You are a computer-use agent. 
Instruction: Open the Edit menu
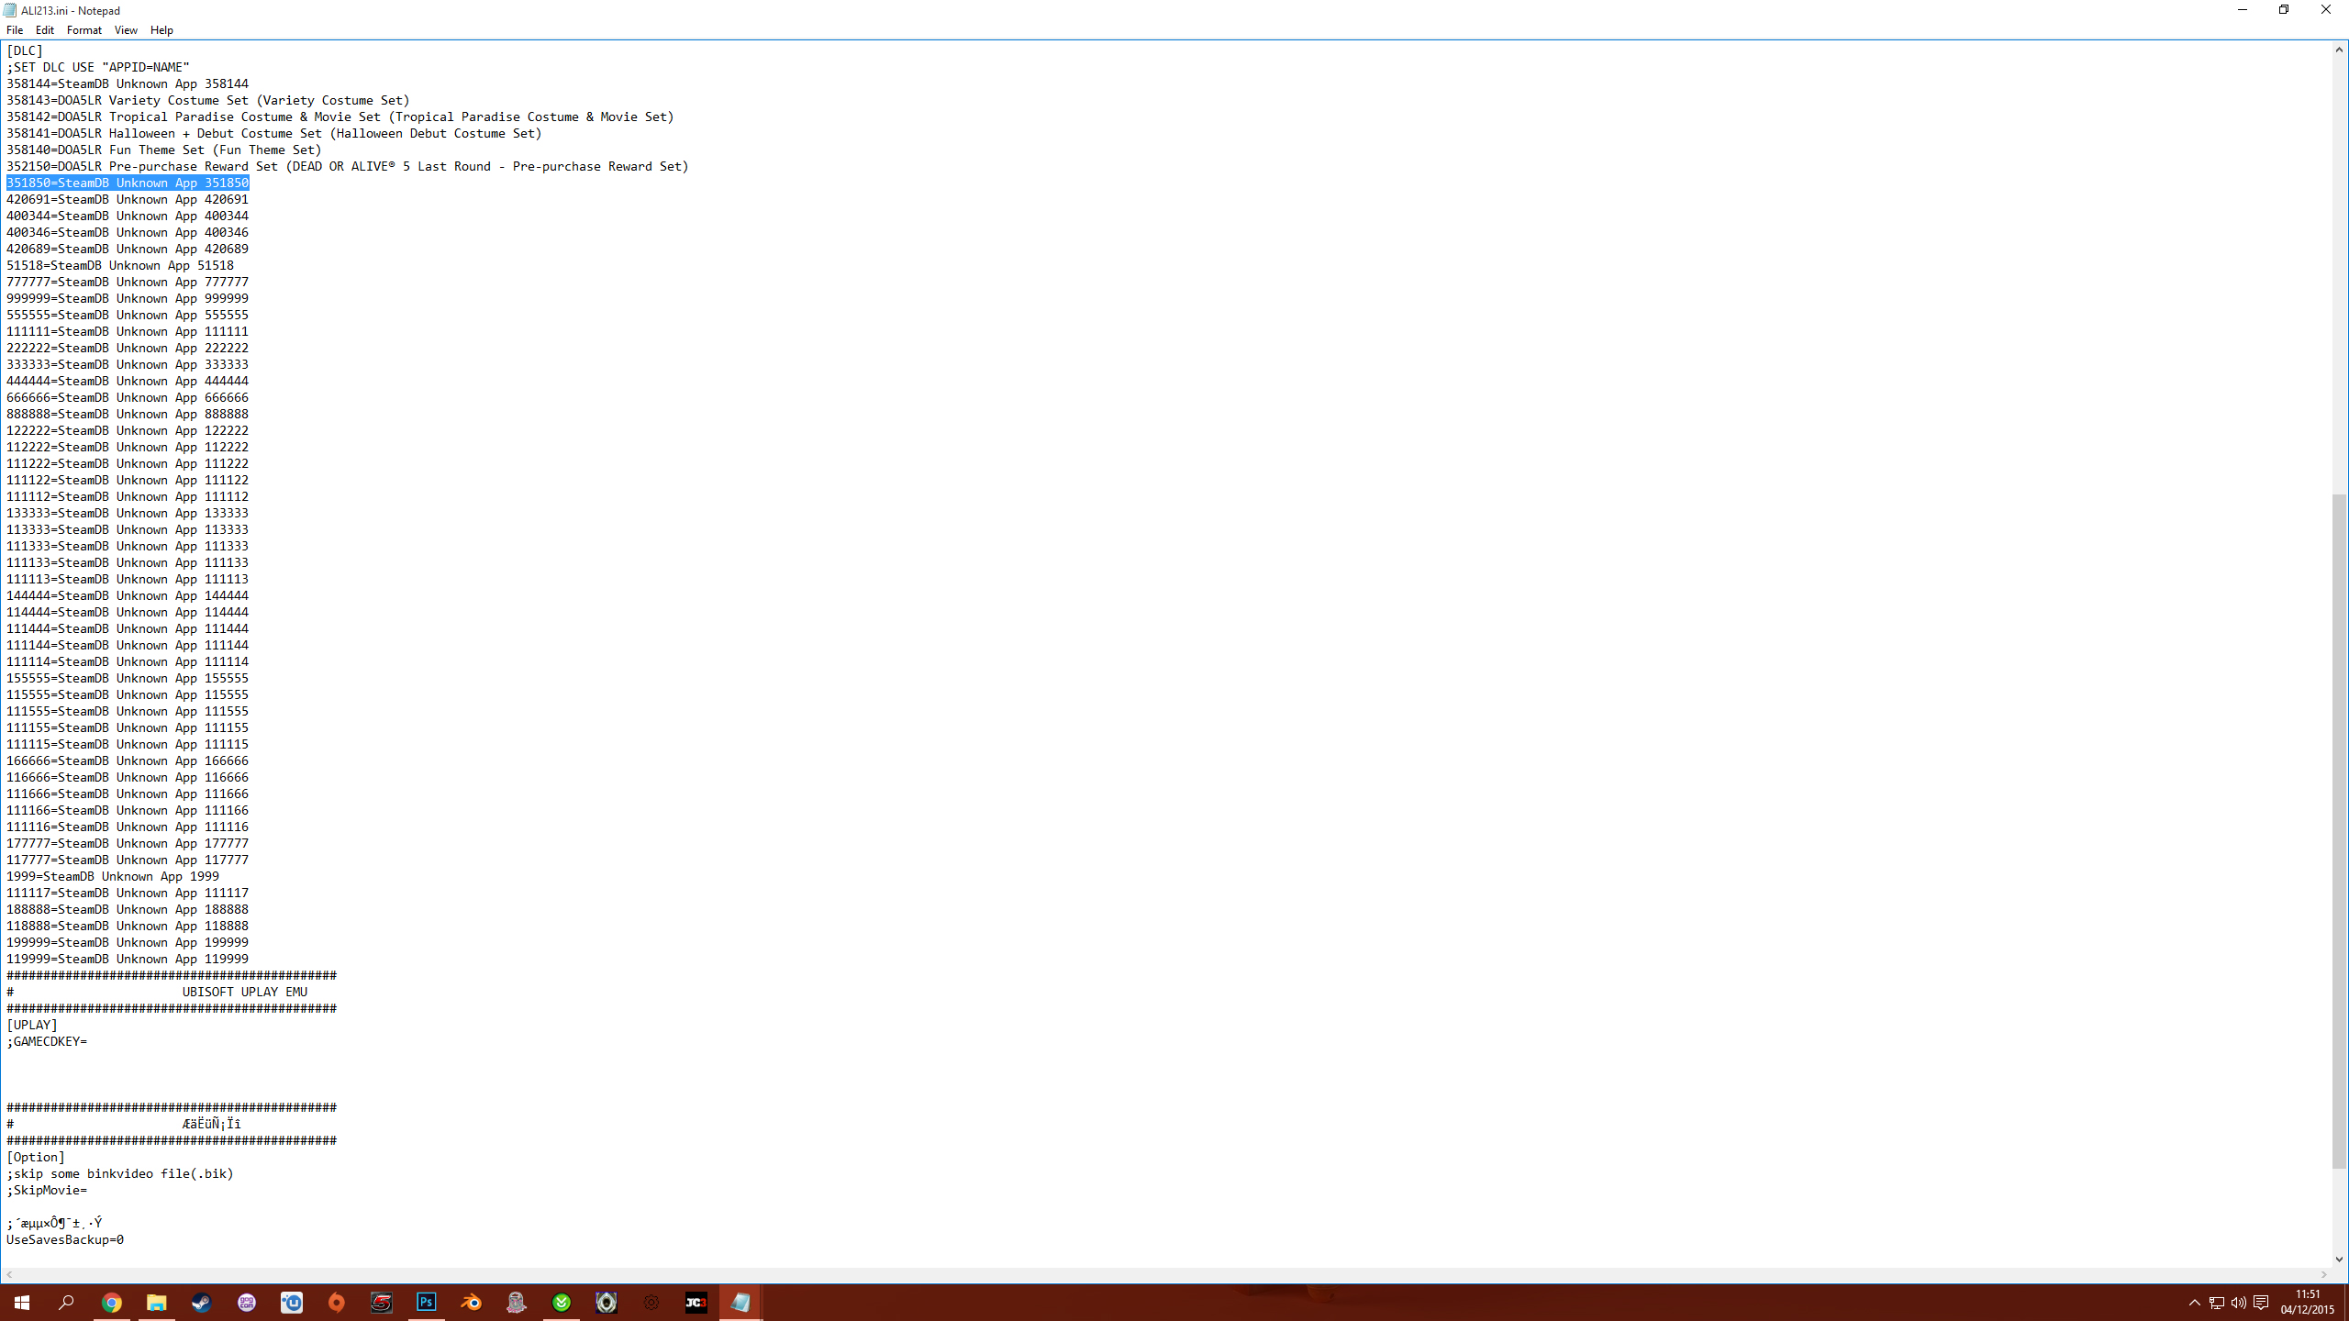tap(45, 30)
